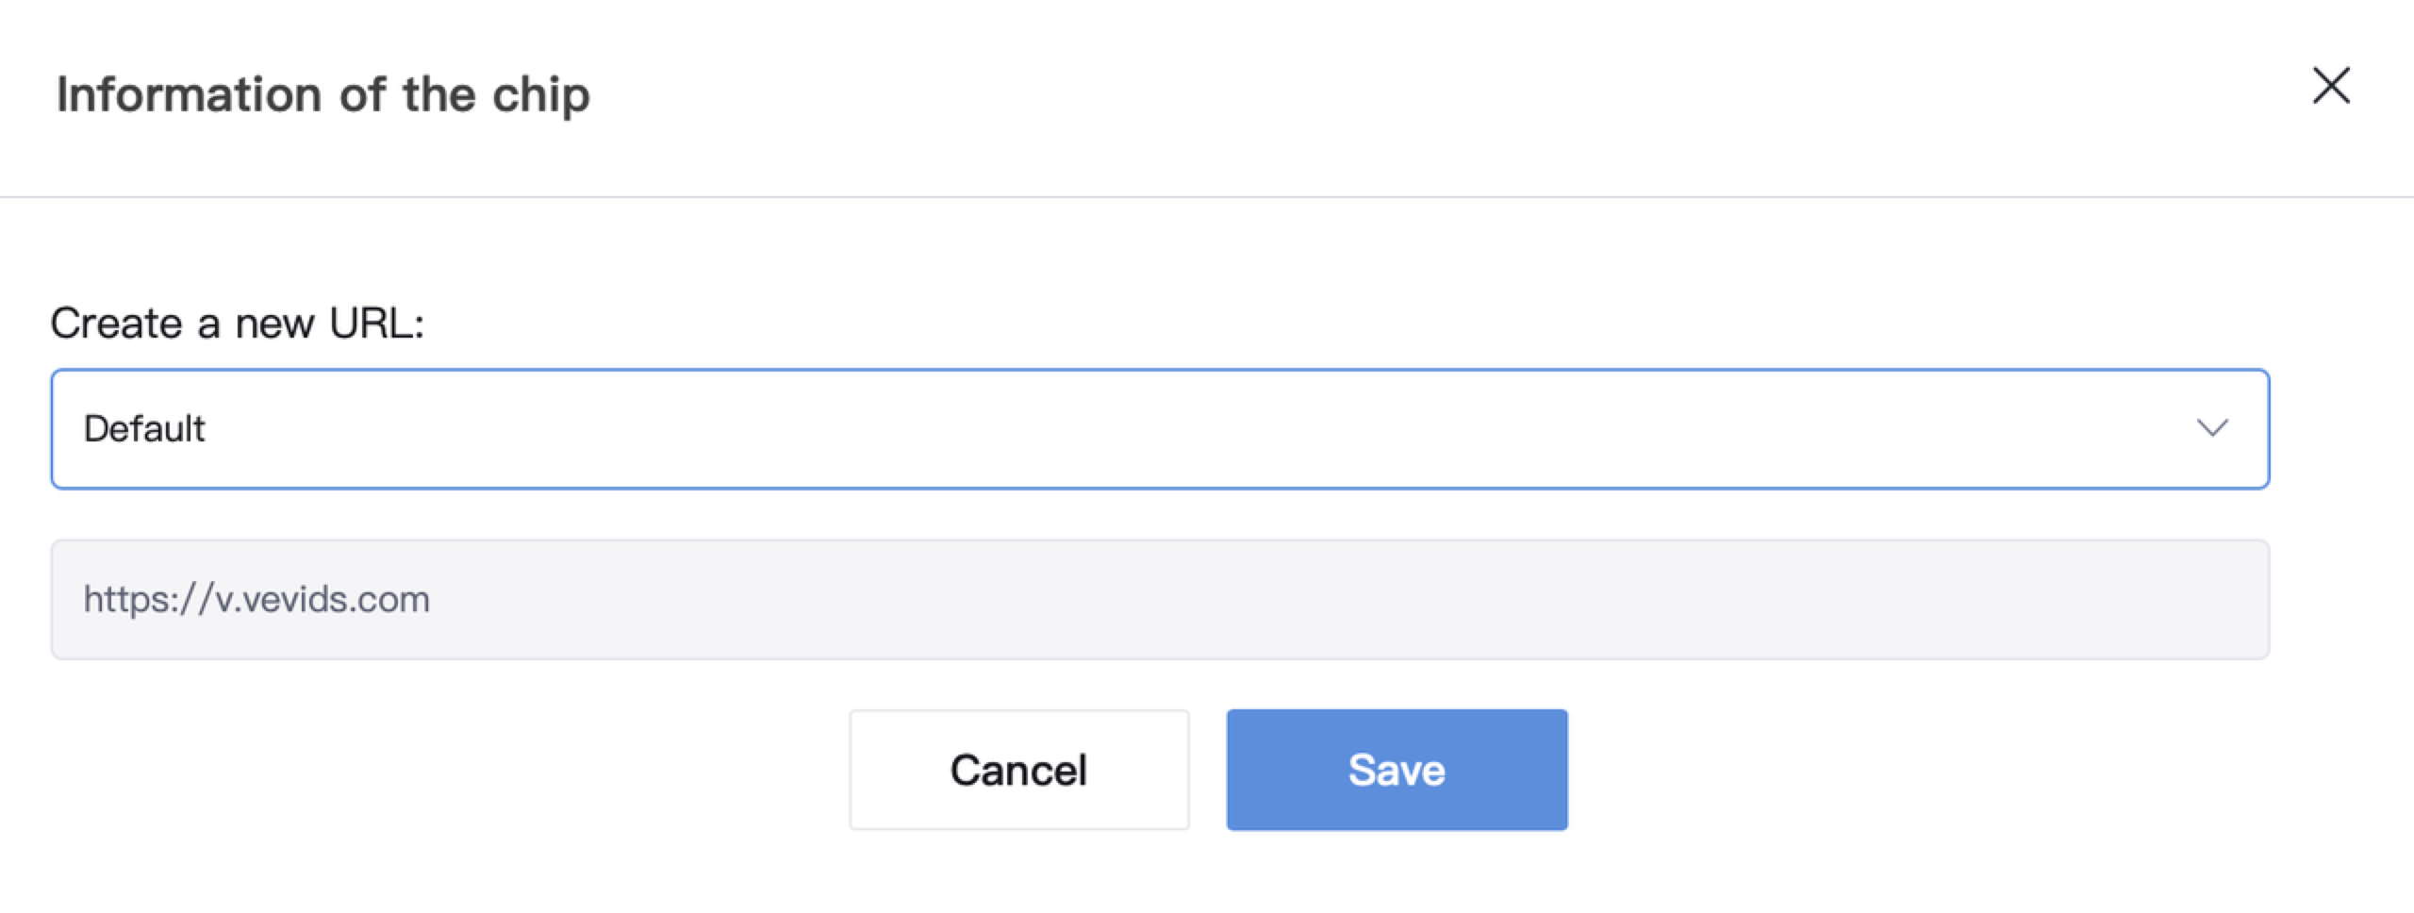Select the 'Default' text in combo box

pos(144,429)
